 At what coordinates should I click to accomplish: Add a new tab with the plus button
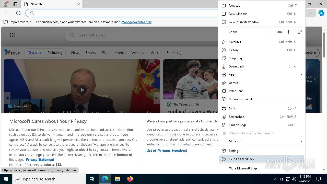[87, 4]
